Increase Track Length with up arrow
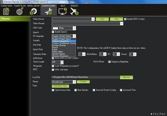167x116 pixels. coord(62,62)
